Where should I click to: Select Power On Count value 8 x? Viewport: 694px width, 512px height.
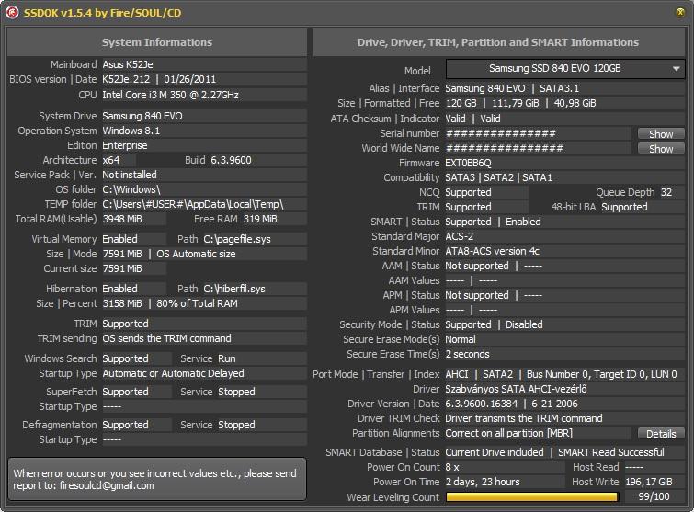click(452, 467)
